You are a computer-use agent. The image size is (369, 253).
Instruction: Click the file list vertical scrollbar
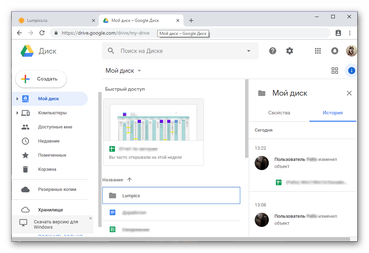[247, 119]
